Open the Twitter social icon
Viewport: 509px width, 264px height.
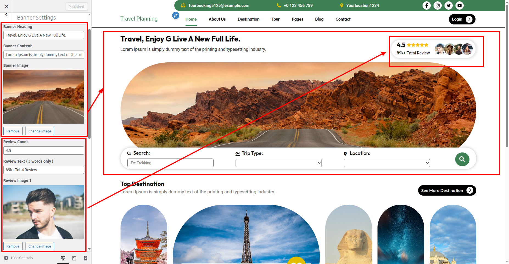(x=448, y=5)
